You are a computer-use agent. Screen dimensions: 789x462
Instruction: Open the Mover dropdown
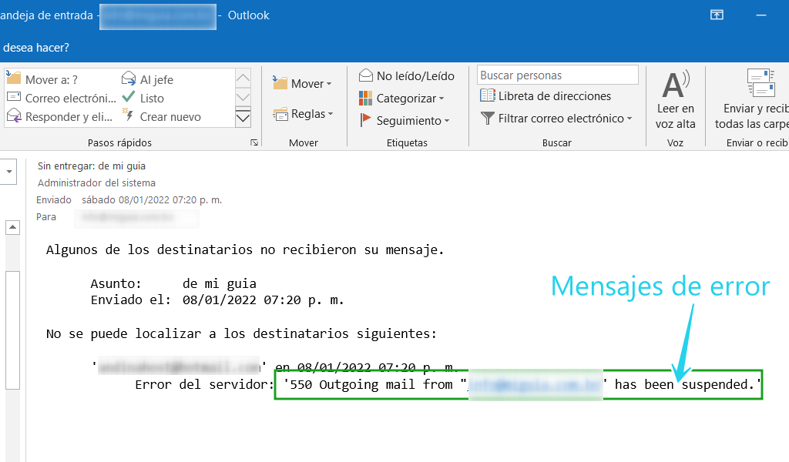click(x=302, y=83)
